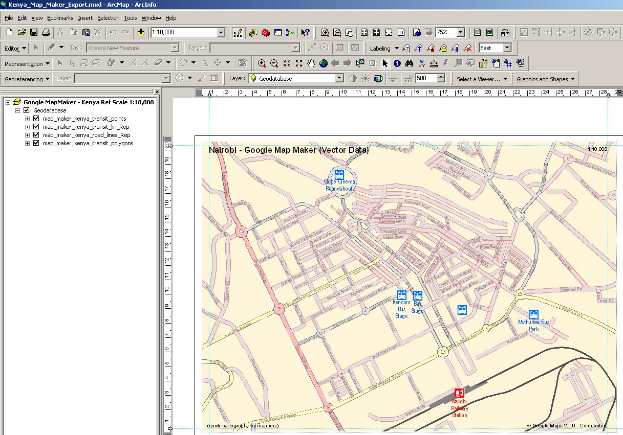Select the Google MapMaker data frame title

coord(89,102)
